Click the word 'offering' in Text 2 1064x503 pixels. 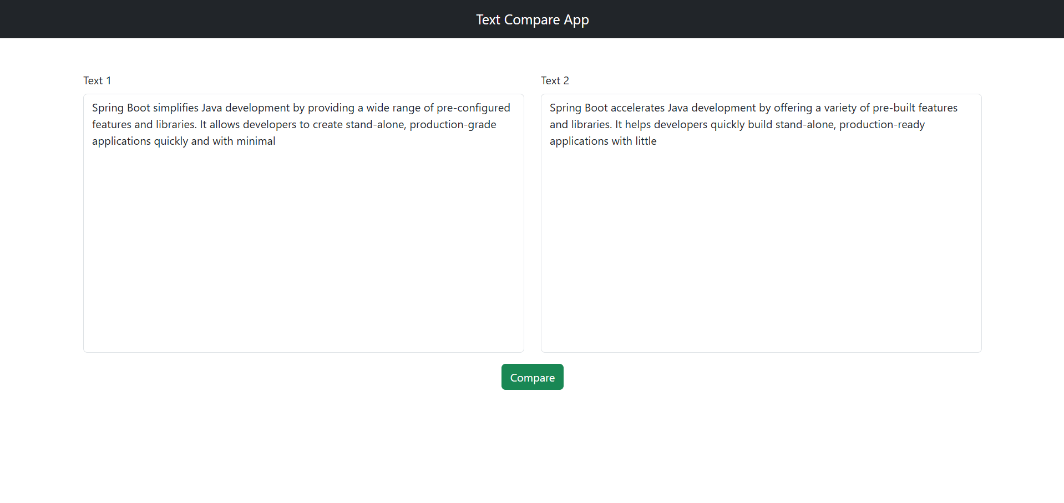coord(793,108)
